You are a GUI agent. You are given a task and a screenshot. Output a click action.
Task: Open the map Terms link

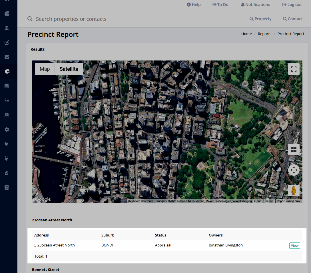click(x=269, y=201)
